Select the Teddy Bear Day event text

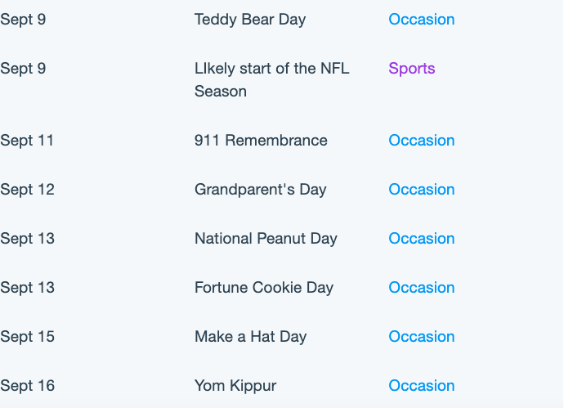[250, 20]
